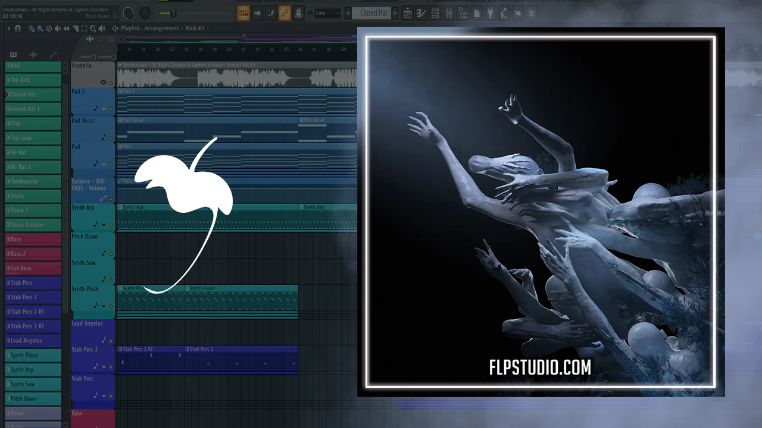
Task: Select the playback tool in playlist toolbar
Action: coord(101,28)
